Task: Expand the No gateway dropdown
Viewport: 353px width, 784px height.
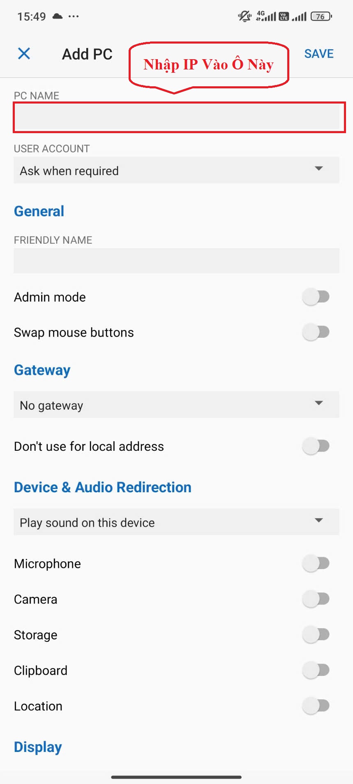Action: (x=176, y=405)
